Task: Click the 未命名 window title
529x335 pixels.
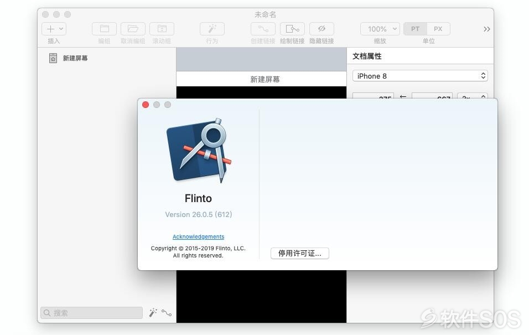Action: (x=265, y=14)
